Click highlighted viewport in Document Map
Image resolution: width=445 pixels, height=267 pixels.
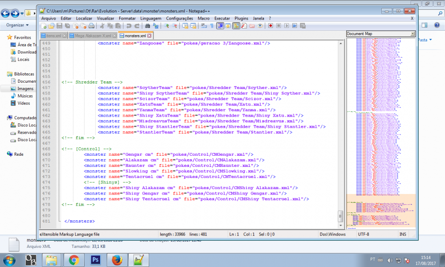pos(381,211)
